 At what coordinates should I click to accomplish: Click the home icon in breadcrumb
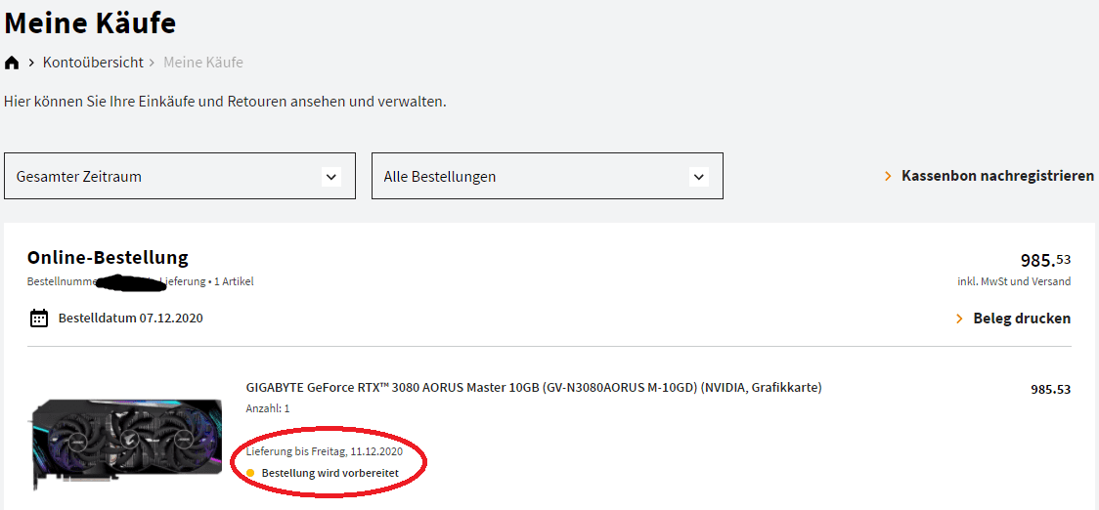pyautogui.click(x=11, y=64)
